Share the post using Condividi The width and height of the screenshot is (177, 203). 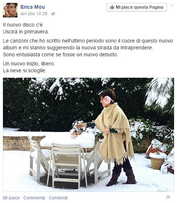click(58, 198)
